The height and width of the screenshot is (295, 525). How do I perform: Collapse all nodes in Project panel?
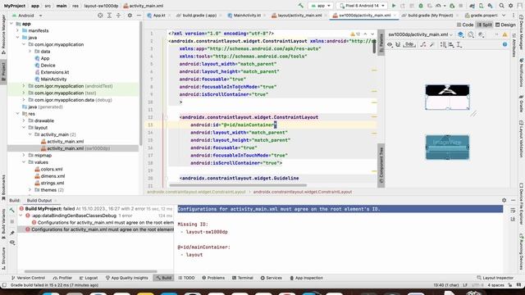click(118, 16)
